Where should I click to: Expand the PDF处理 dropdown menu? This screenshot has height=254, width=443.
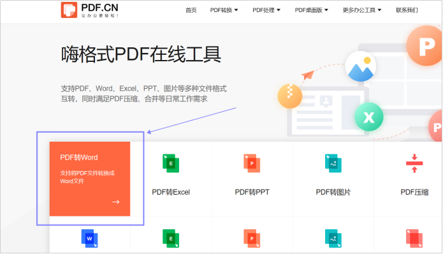(x=266, y=10)
